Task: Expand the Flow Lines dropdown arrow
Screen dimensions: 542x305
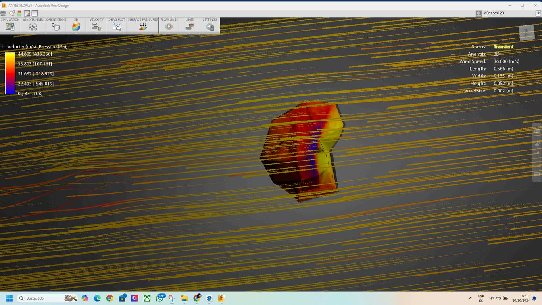Action: 169,33
